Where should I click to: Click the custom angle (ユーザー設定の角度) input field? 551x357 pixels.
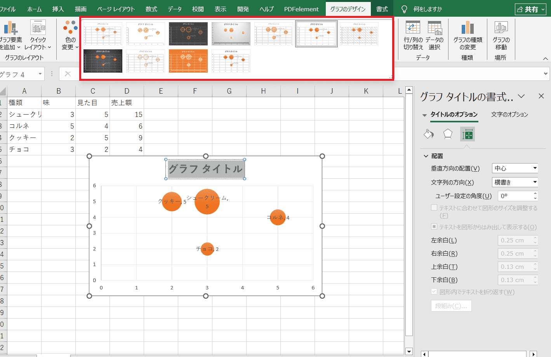pyautogui.click(x=515, y=196)
